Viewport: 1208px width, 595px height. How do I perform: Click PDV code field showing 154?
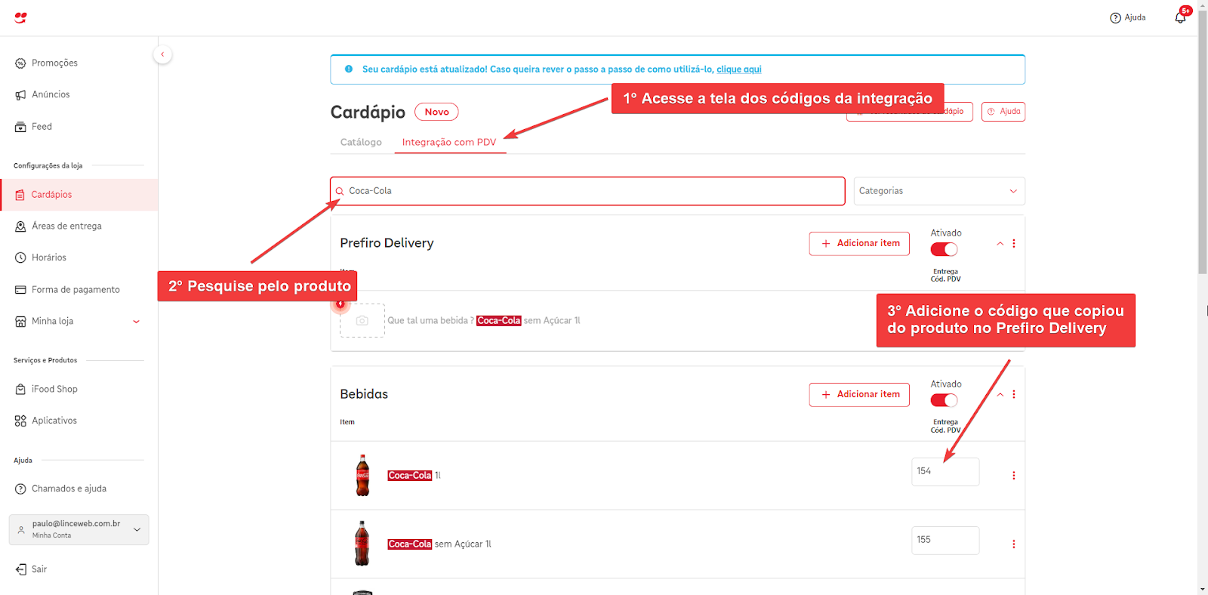click(945, 472)
